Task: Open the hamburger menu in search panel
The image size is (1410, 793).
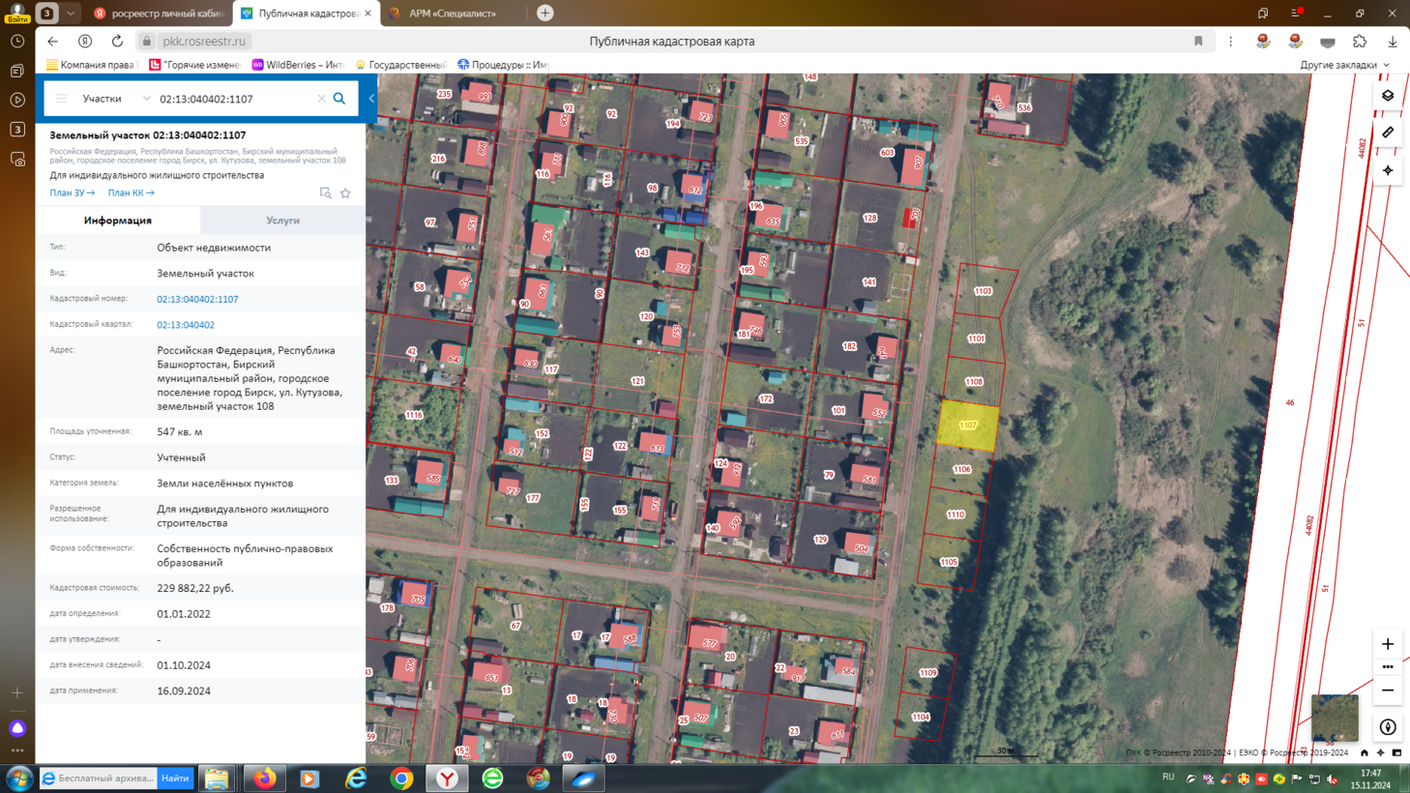Action: coord(62,99)
